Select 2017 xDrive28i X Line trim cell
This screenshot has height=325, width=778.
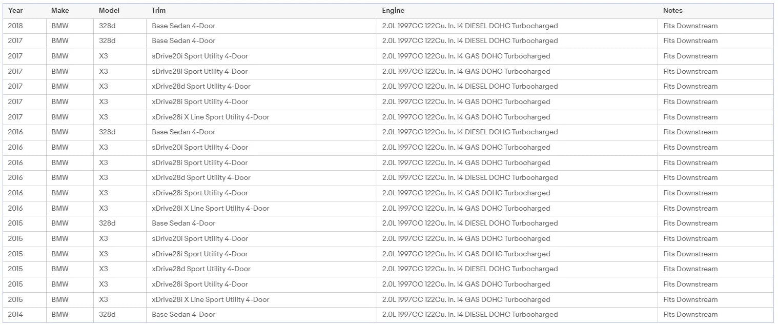point(210,117)
